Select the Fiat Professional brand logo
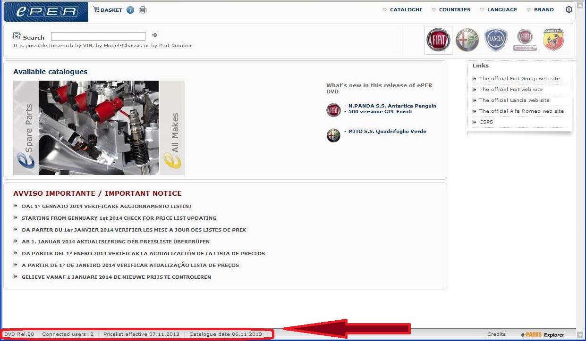The height and width of the screenshot is (341, 586). click(525, 40)
